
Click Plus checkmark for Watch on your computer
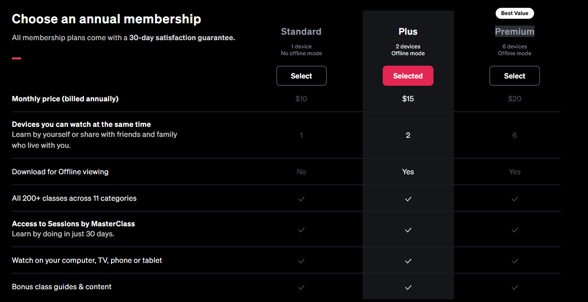point(408,261)
